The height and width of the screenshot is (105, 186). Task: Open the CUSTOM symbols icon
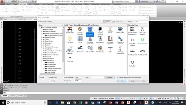click(70, 58)
